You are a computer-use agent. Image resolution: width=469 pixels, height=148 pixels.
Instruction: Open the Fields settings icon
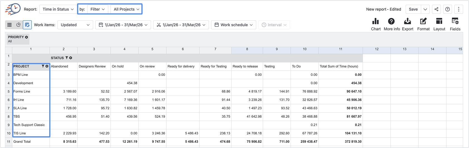(455, 21)
